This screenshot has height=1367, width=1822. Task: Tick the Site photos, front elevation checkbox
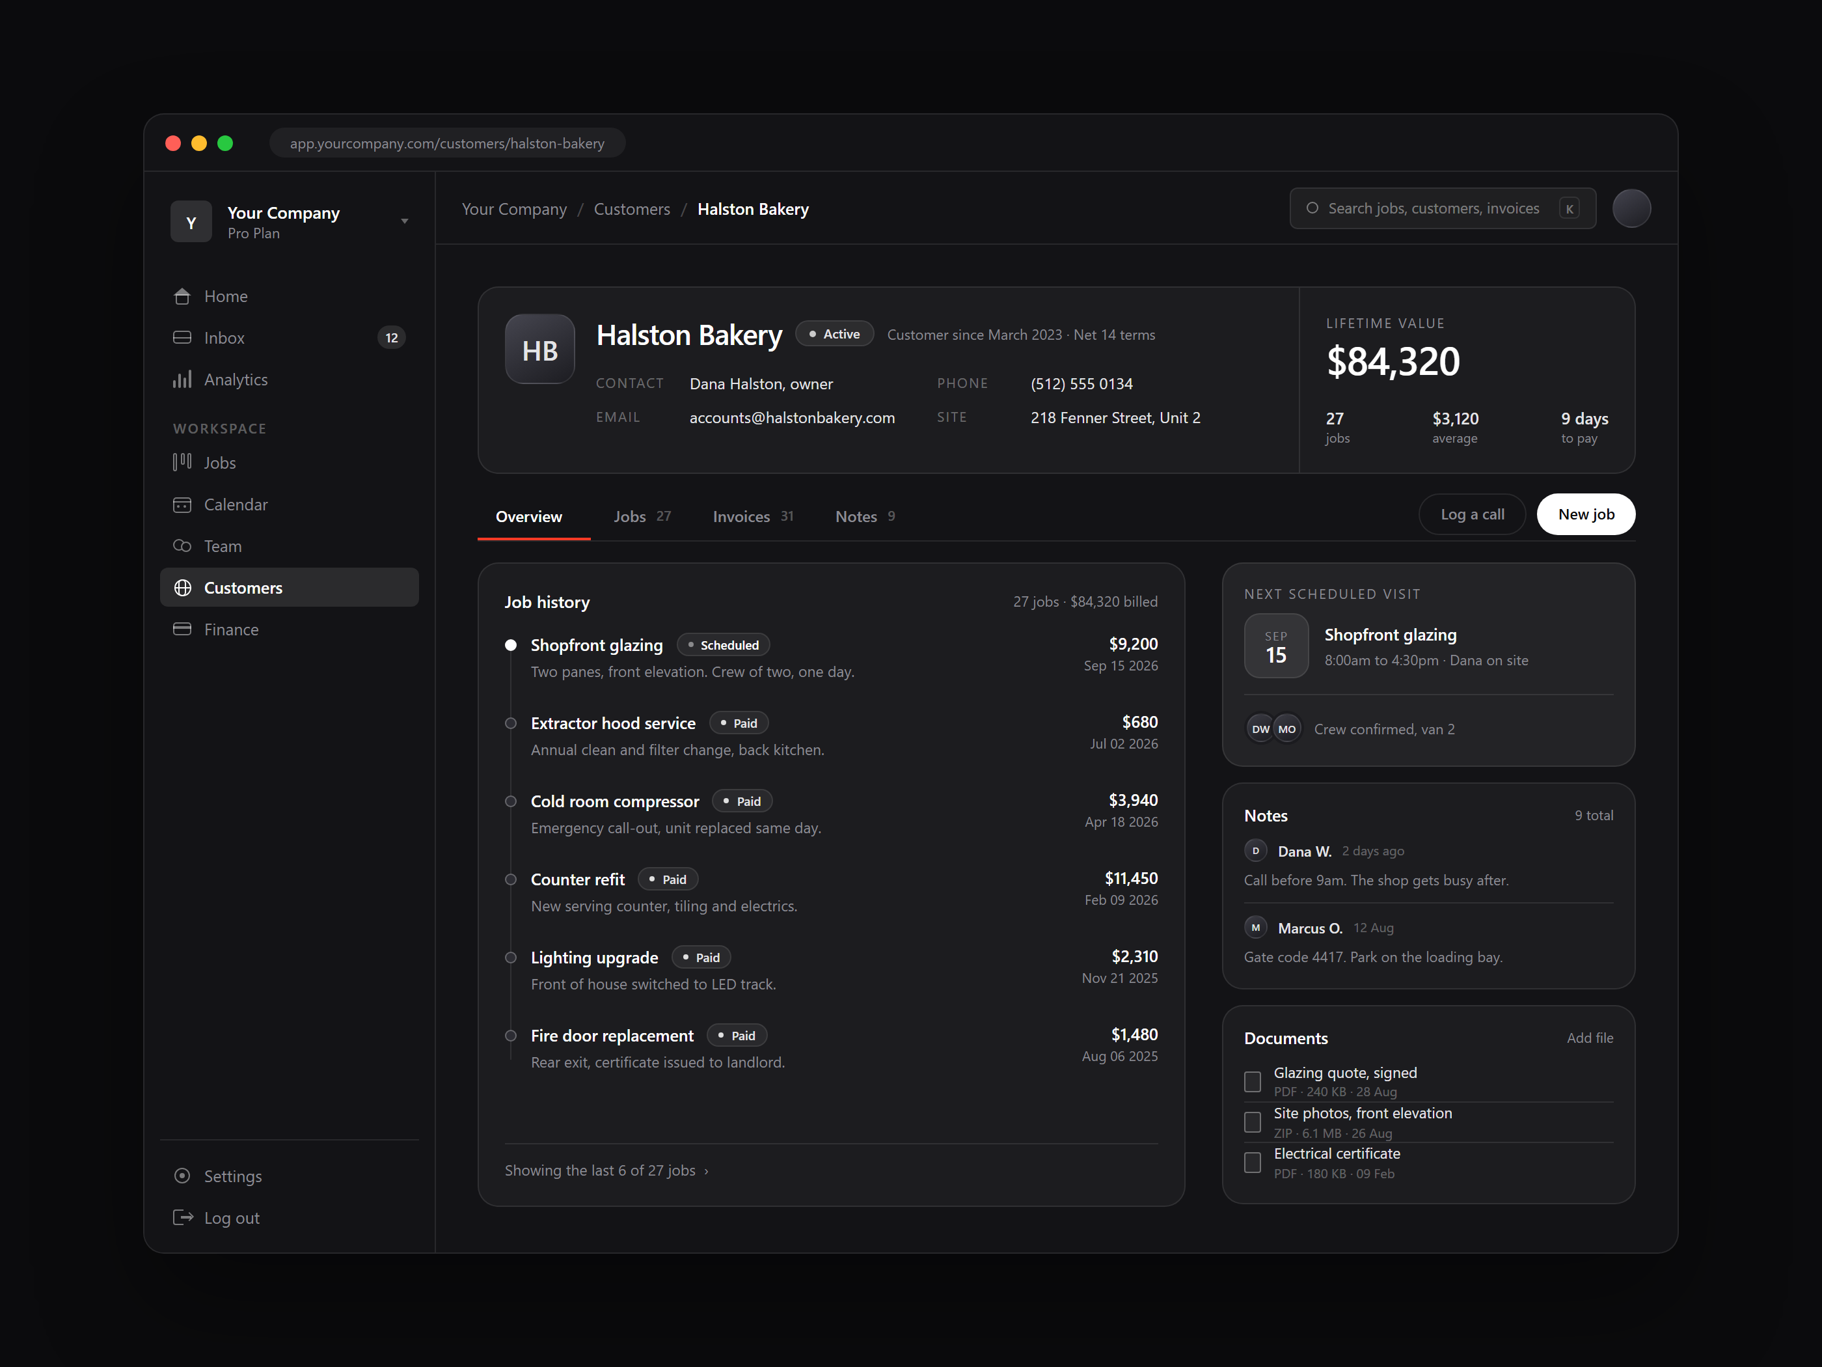[1252, 1122]
